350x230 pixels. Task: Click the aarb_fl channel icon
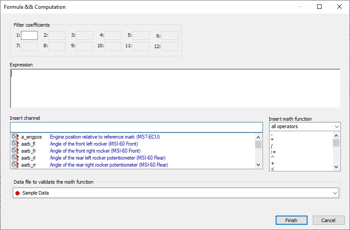coord(15,144)
